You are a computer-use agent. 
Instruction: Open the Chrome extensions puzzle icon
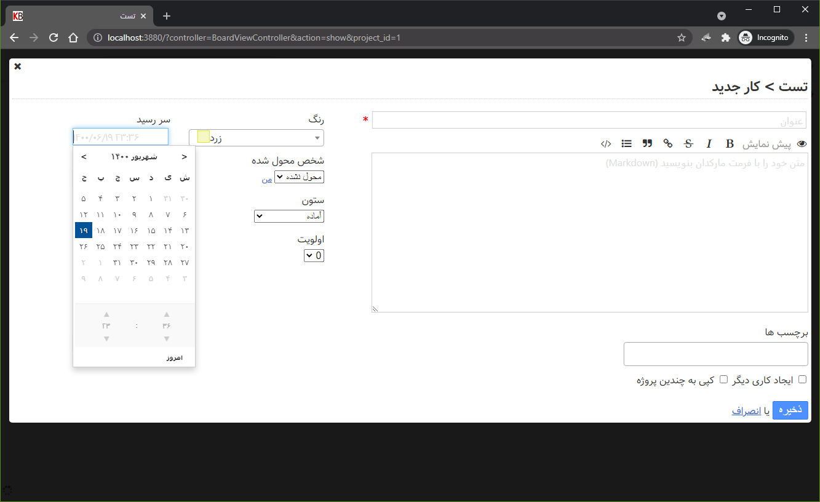coord(726,38)
